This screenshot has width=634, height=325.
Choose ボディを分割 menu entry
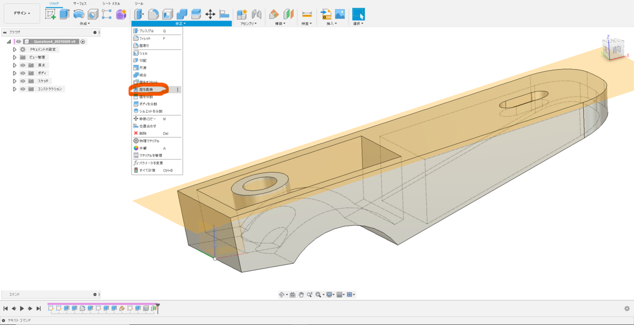click(157, 104)
